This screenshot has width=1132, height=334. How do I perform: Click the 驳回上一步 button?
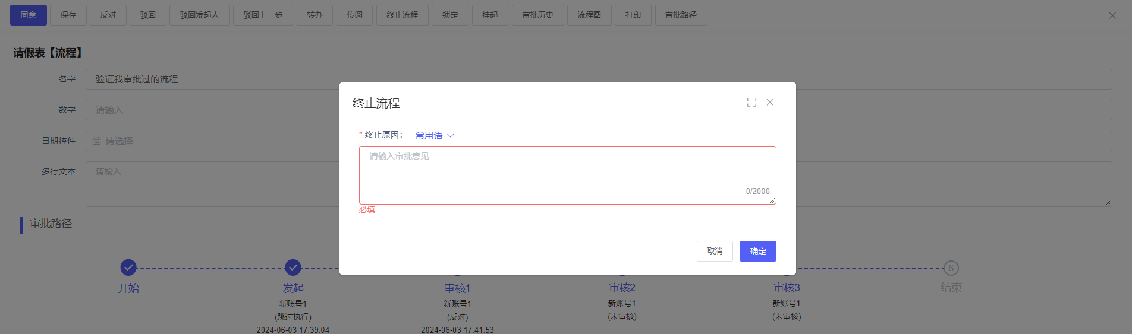[x=263, y=15]
